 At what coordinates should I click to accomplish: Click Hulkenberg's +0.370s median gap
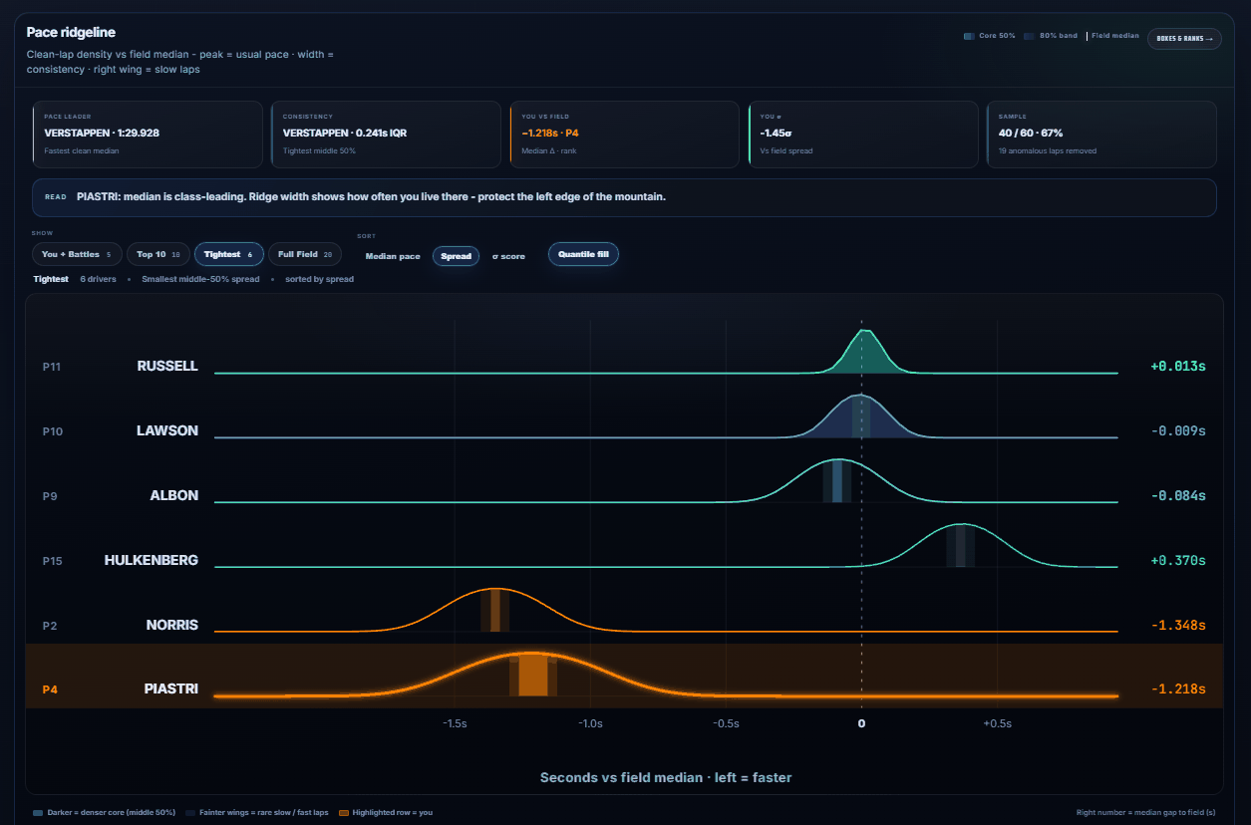pyautogui.click(x=1178, y=560)
